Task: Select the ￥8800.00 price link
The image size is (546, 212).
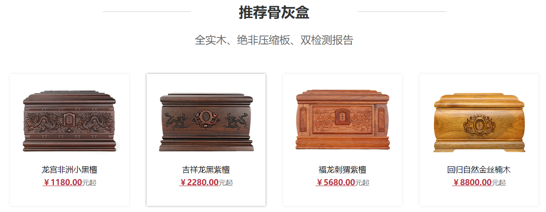Action: (472, 183)
